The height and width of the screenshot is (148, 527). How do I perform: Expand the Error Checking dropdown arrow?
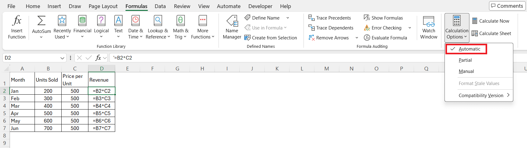pyautogui.click(x=410, y=28)
